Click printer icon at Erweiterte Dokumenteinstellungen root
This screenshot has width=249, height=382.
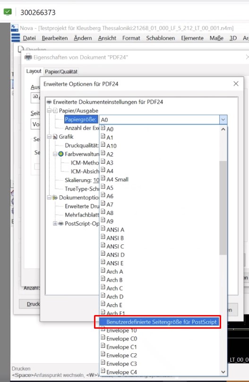[x=49, y=102]
